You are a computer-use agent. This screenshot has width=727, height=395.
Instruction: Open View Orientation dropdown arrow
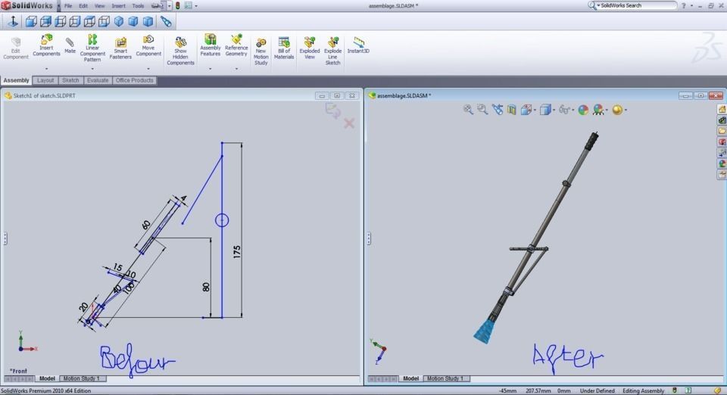(x=535, y=110)
